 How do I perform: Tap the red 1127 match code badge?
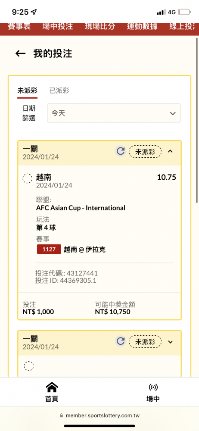pos(49,249)
